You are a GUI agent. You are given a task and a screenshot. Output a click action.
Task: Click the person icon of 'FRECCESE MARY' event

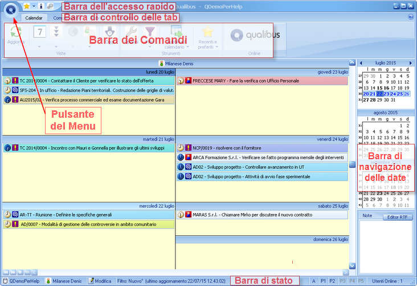click(189, 81)
